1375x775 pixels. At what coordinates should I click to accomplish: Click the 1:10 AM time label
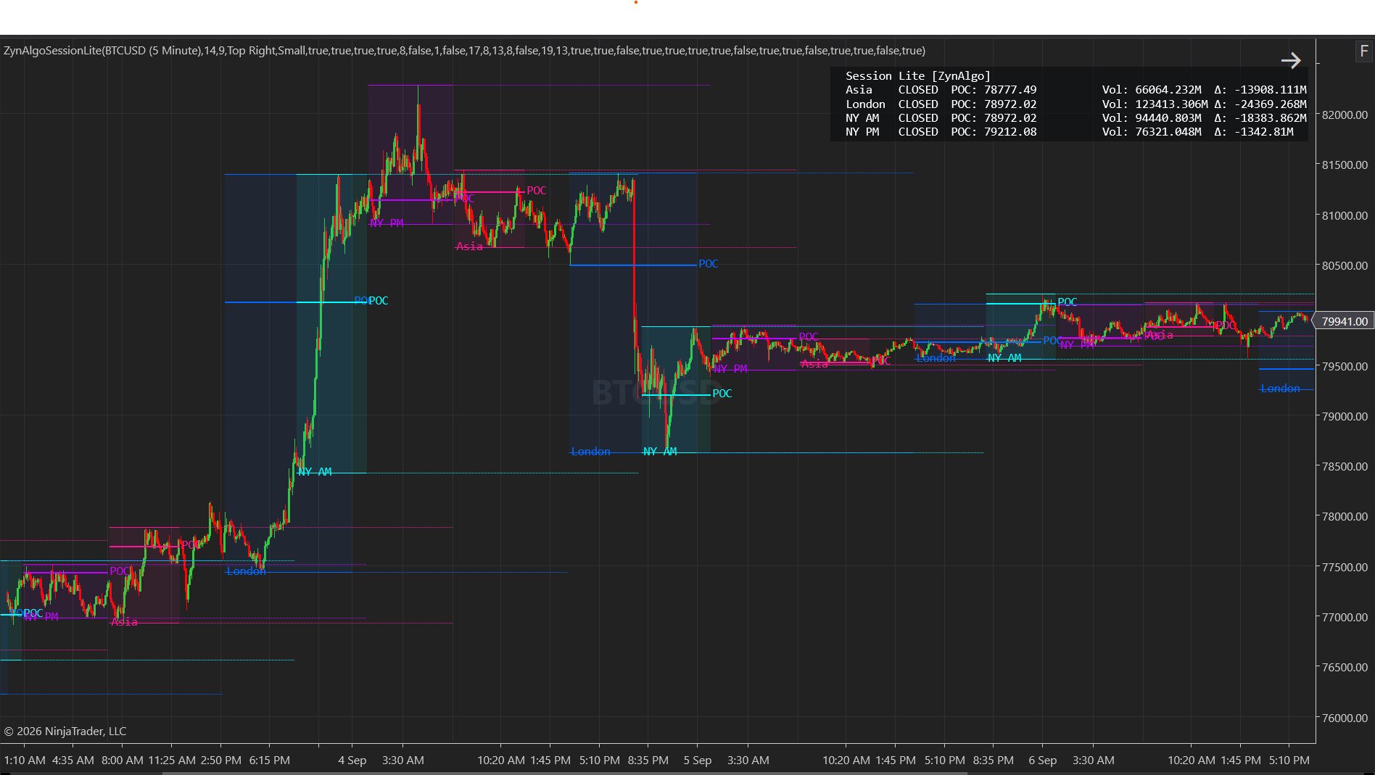[x=25, y=761]
